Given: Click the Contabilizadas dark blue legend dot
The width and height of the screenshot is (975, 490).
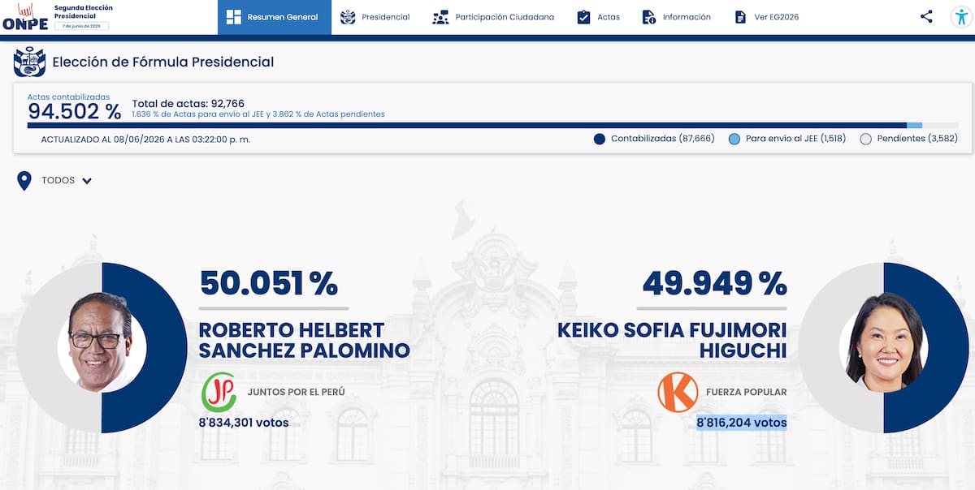Looking at the screenshot, I should coord(600,139).
